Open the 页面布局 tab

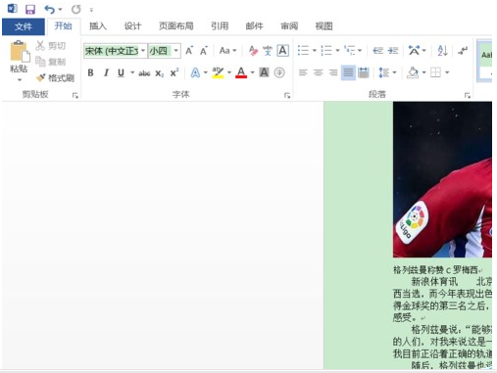[176, 26]
